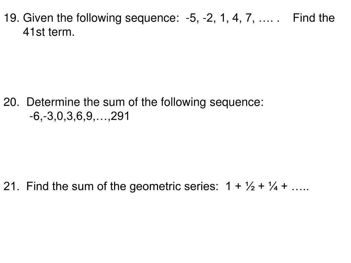Click the word 'following' in question 19
351x263 pixels.
[x=99, y=18]
